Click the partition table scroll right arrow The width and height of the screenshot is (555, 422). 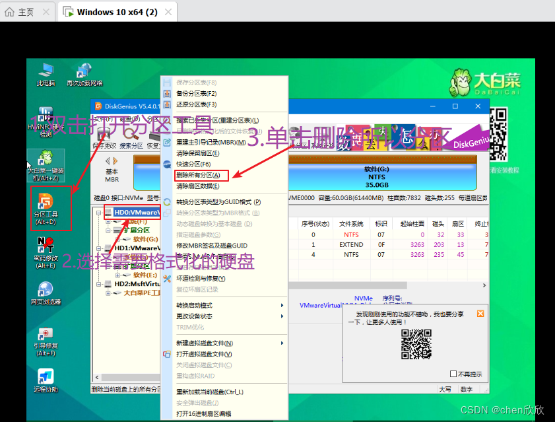click(x=484, y=285)
